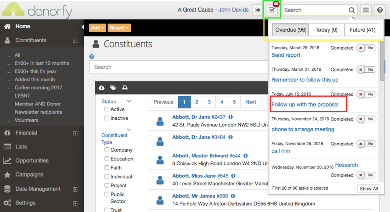The image size is (390, 212).
Task: Tick the Individual constituent type checkbox
Action: (107, 176)
